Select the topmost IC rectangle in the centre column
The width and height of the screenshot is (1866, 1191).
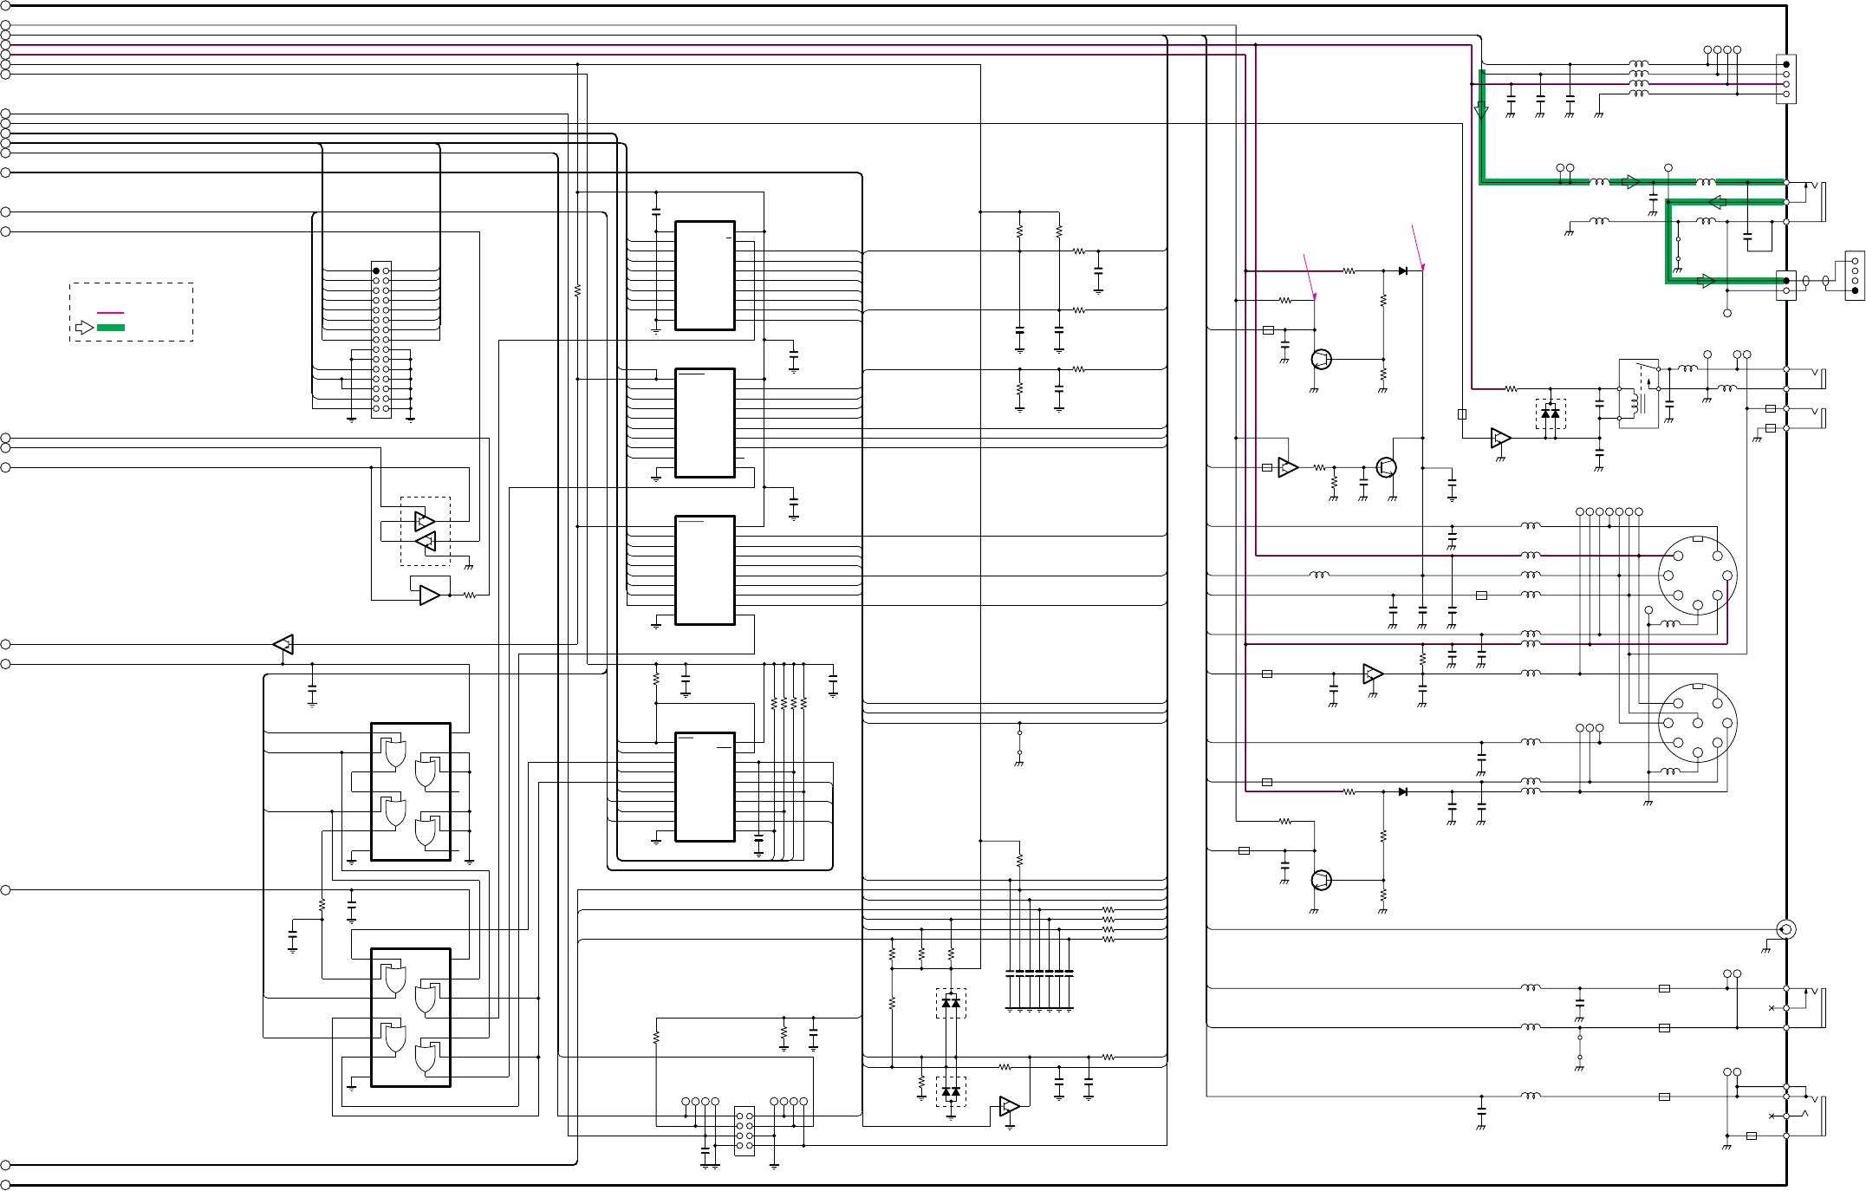(705, 276)
